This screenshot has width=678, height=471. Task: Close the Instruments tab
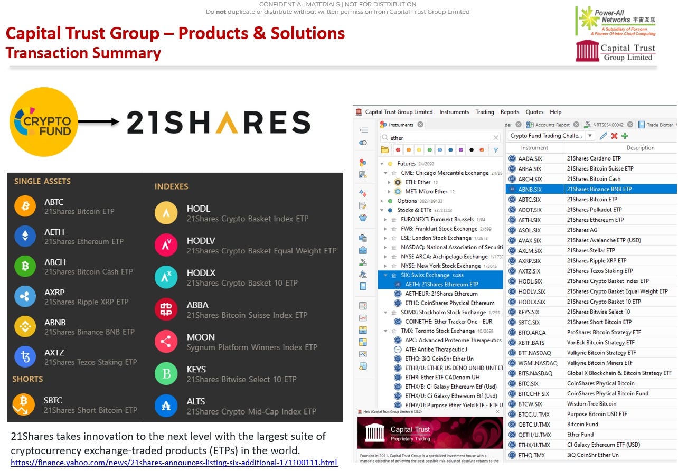420,125
